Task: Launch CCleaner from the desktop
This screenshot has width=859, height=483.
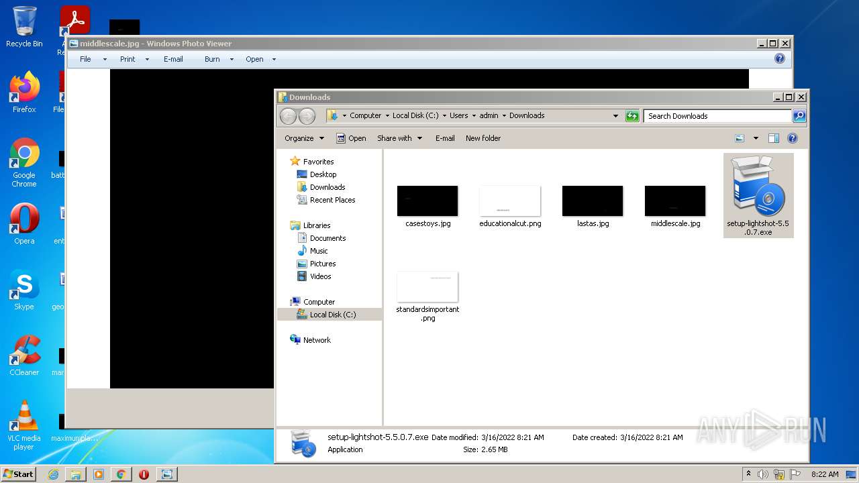Action: (x=24, y=356)
